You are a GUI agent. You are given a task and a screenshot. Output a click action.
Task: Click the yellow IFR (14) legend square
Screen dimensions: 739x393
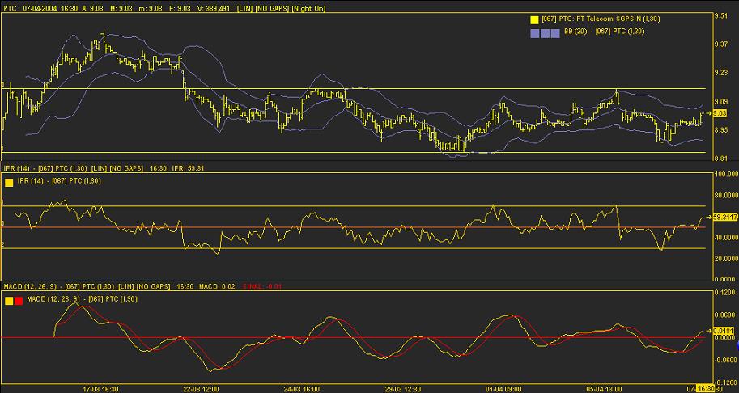click(9, 183)
